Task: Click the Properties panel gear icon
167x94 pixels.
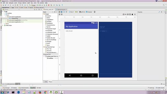Action: (x=162, y=12)
